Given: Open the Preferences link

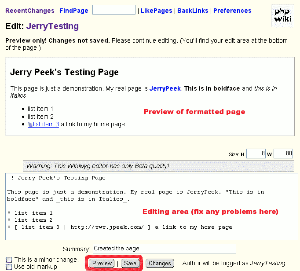Looking at the screenshot, I should pyautogui.click(x=234, y=11).
